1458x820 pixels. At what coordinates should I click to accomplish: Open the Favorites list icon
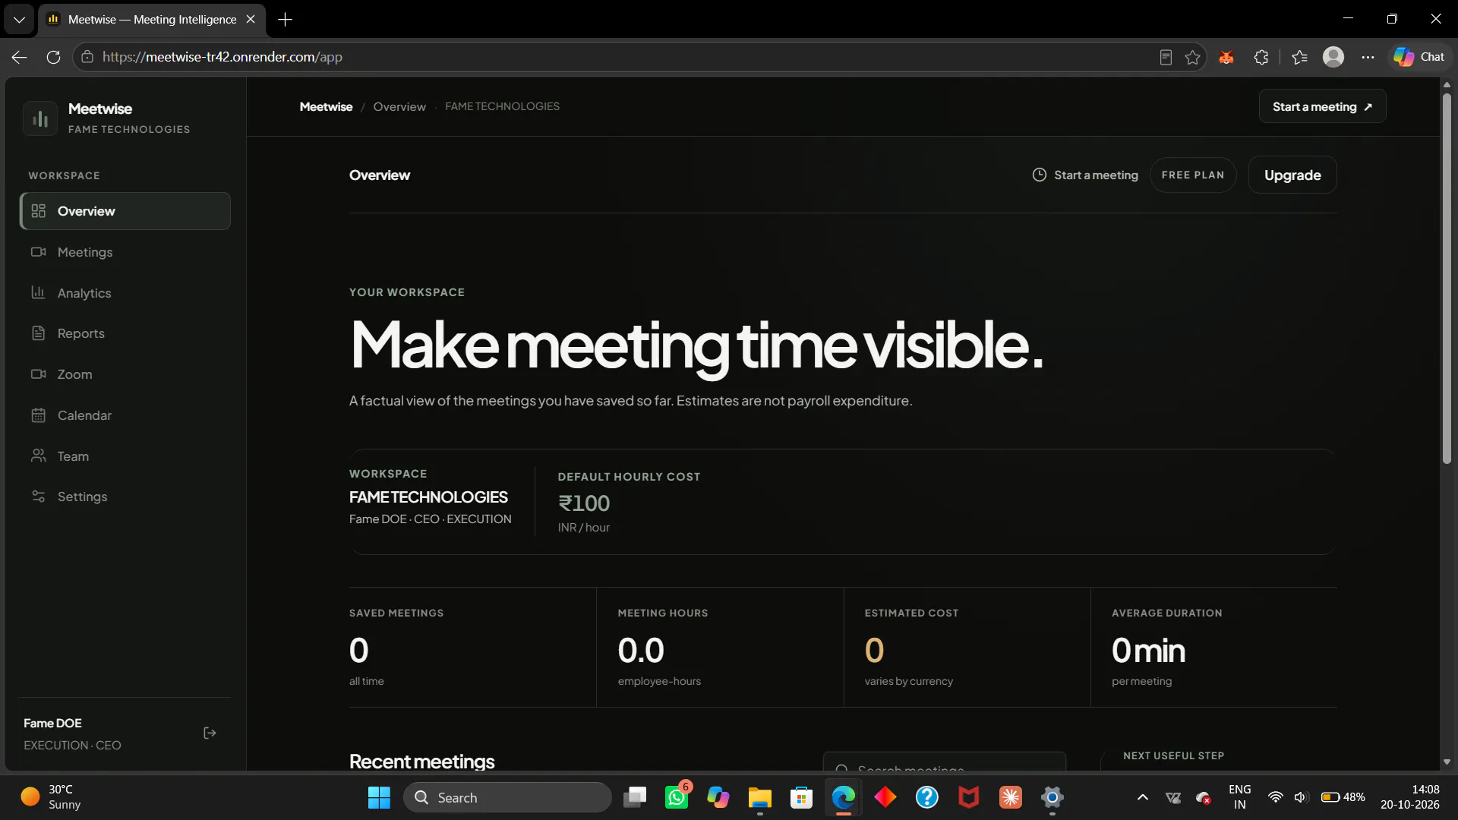click(1299, 57)
